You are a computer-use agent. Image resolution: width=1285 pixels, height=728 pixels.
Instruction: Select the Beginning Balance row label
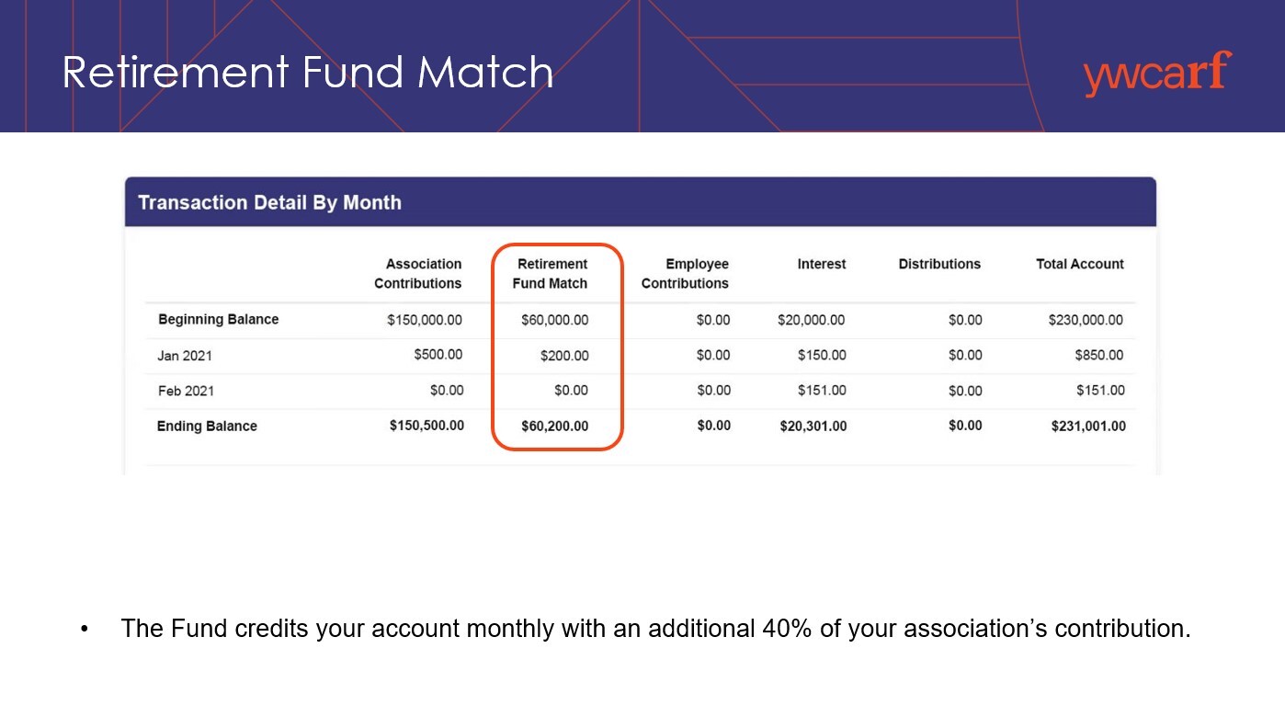(219, 320)
